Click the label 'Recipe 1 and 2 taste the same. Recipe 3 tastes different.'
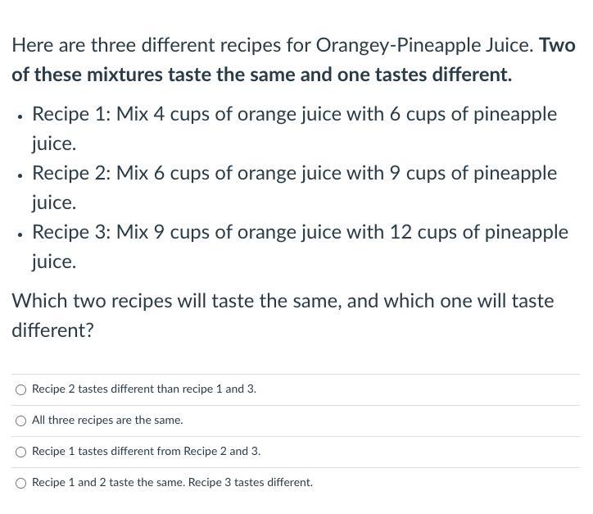 173,482
